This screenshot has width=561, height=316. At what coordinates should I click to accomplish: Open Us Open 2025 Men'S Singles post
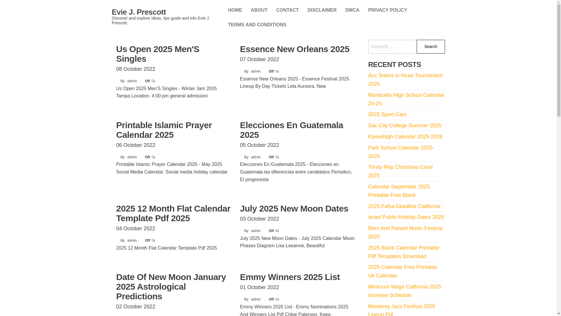click(157, 54)
